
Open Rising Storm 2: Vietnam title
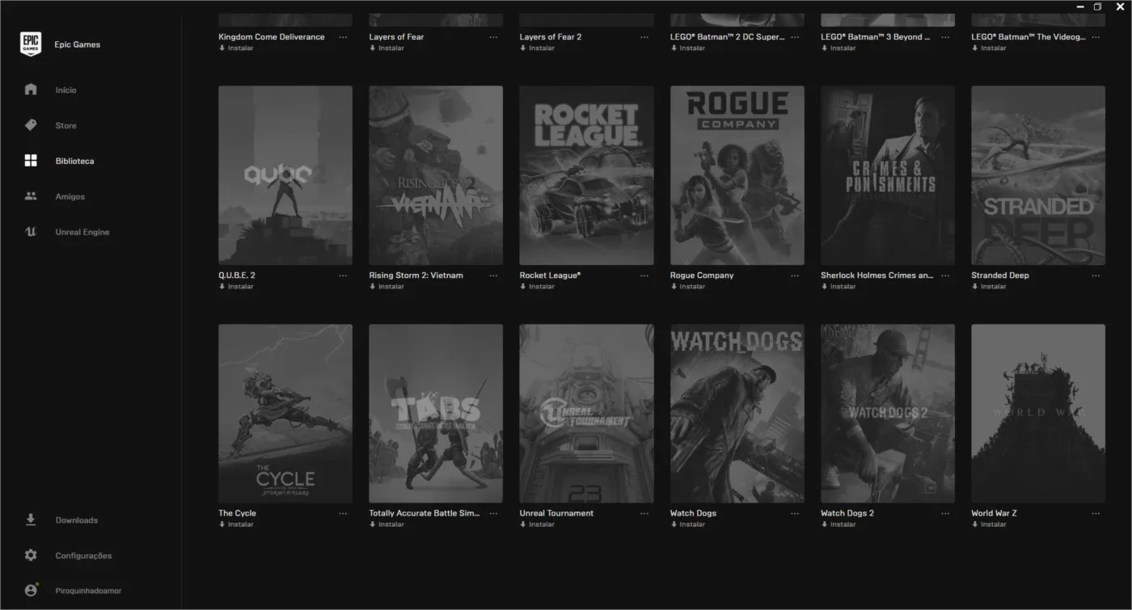pyautogui.click(x=416, y=276)
